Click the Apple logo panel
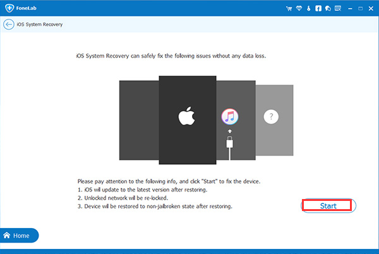Viewport: 379px width, 254px height. [x=188, y=120]
